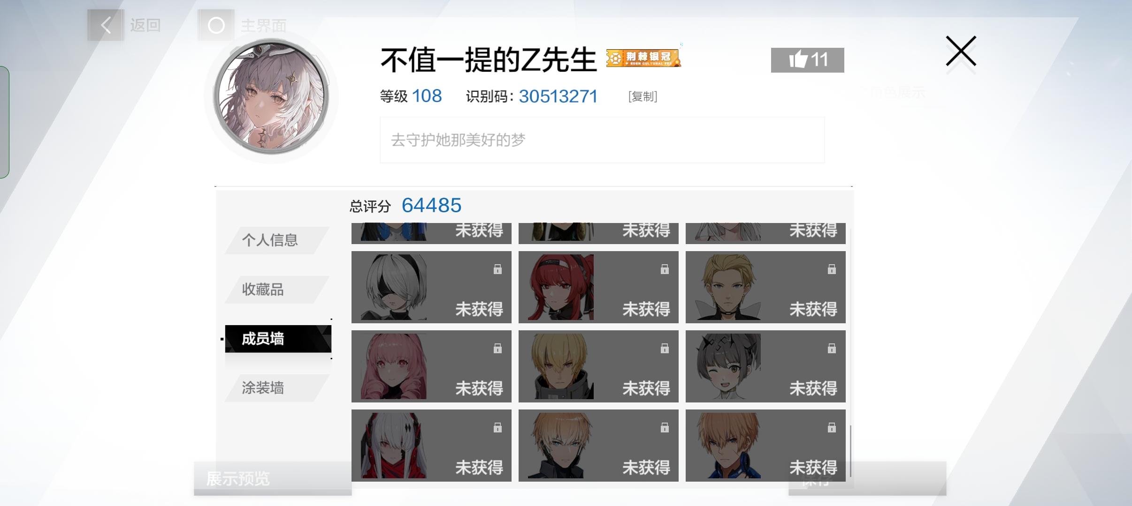Close the profile panel with X
Screen dimensions: 1132x506
(961, 51)
